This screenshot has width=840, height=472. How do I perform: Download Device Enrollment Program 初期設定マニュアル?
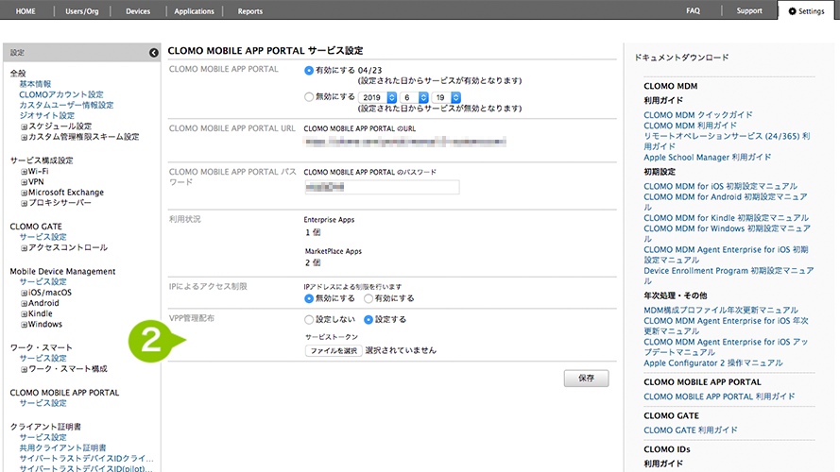(x=729, y=276)
